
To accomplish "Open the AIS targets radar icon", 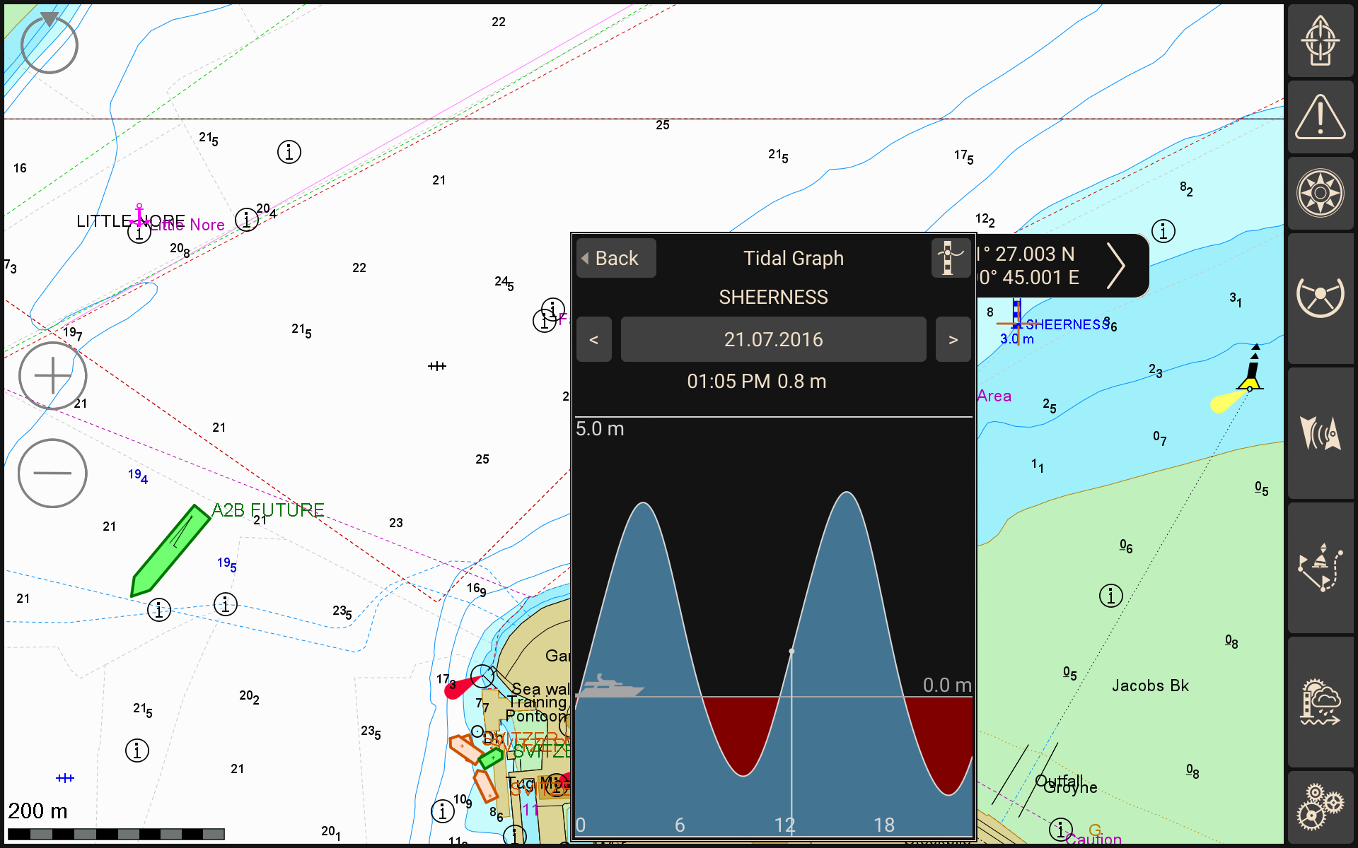I will click(1320, 432).
